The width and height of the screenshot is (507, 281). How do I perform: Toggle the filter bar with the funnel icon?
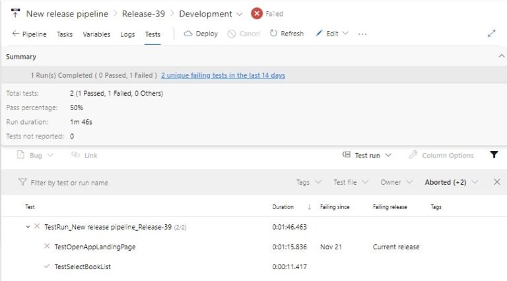tap(494, 155)
